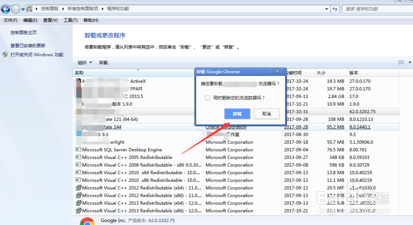Click the 2.84 GB size cell
Viewport: 413px width, 225px height.
click(336, 96)
